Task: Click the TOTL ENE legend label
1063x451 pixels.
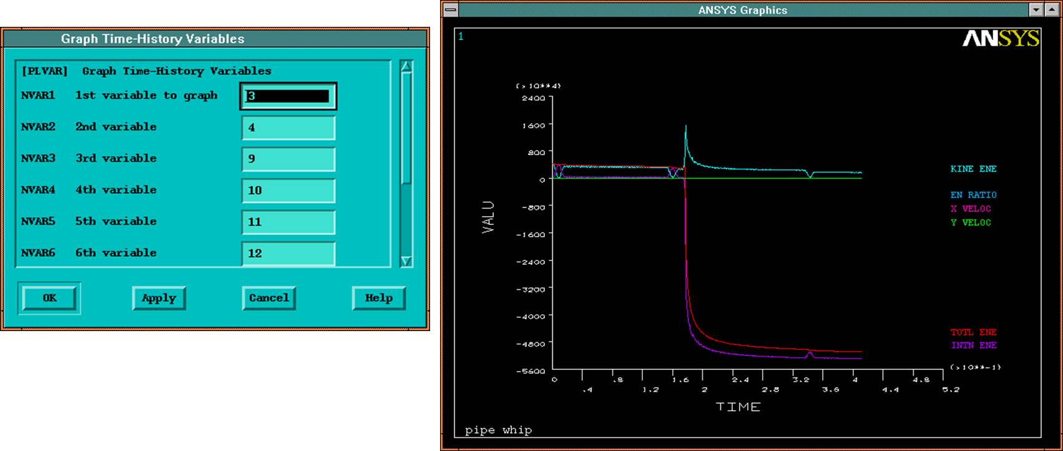Action: pyautogui.click(x=973, y=332)
